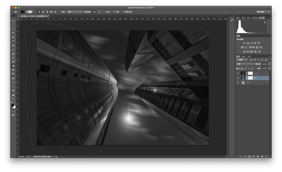Select the Crop tool
This screenshot has height=172, width=282.
[x=13, y=37]
